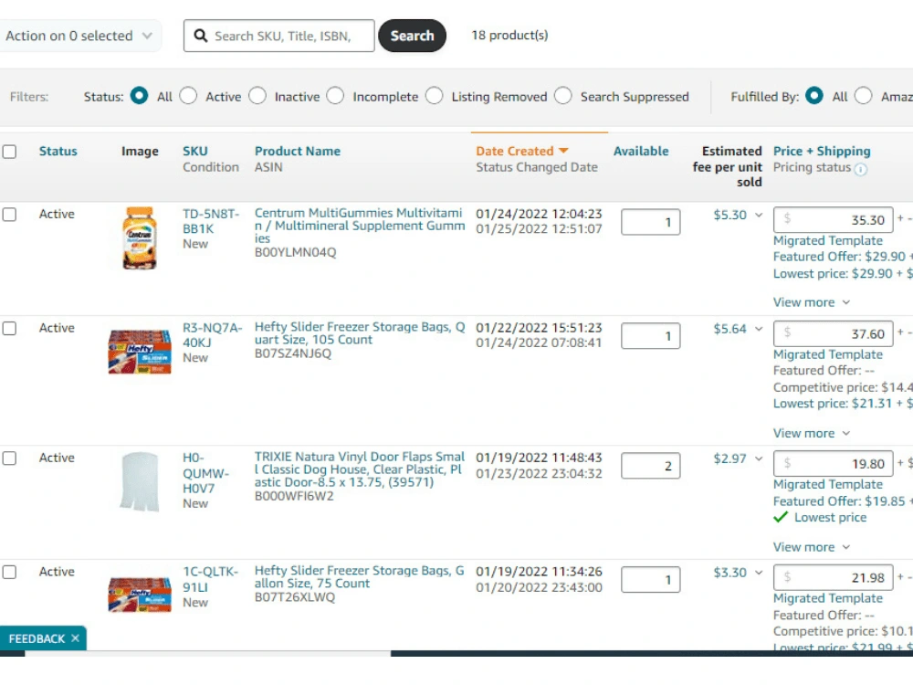Screen dimensions: 913x685
Task: Edit available quantity for Hefty Gallon row
Action: pos(650,580)
